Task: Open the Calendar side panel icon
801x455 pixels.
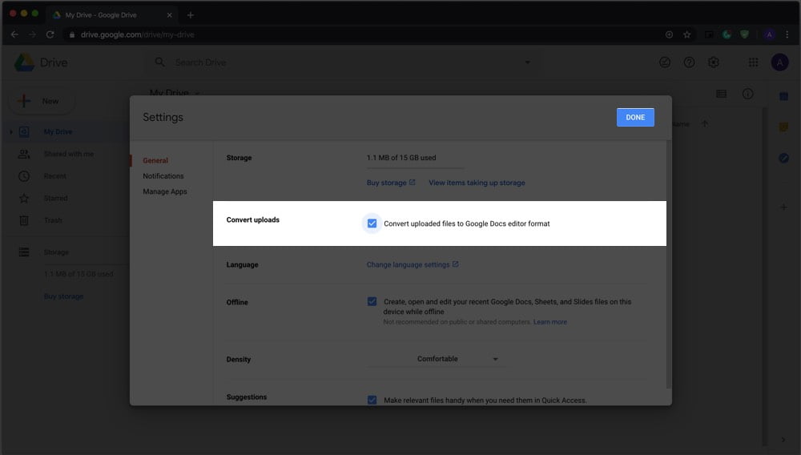Action: [783, 96]
